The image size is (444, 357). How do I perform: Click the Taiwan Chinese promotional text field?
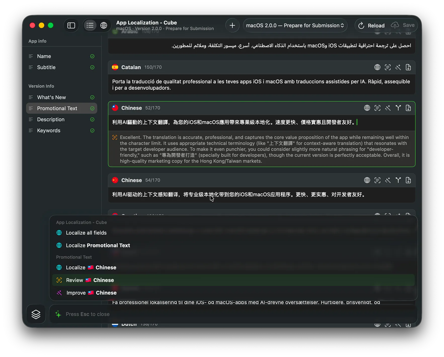[234, 122]
